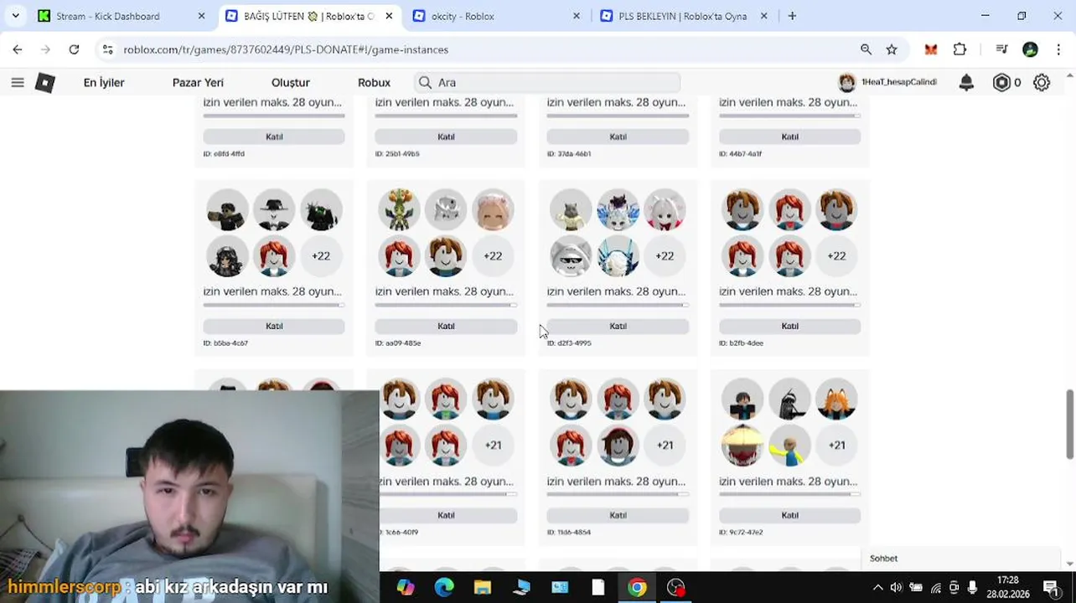
Task: Click player capacity bar of server 11d6-4854
Action: coord(618,494)
